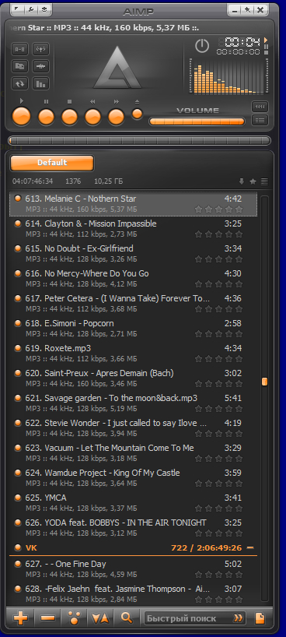286x637 pixels.
Task: Select track 614 Clayton & - Mission Impassible
Action: click(x=133, y=229)
